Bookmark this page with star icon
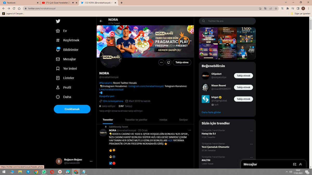 276,8
